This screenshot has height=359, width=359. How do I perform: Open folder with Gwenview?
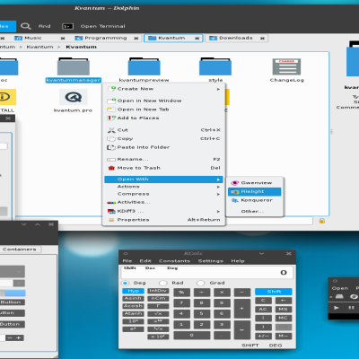tap(255, 183)
